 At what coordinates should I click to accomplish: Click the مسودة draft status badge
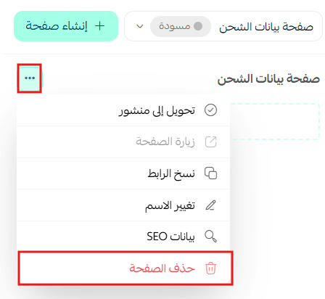[x=181, y=26]
